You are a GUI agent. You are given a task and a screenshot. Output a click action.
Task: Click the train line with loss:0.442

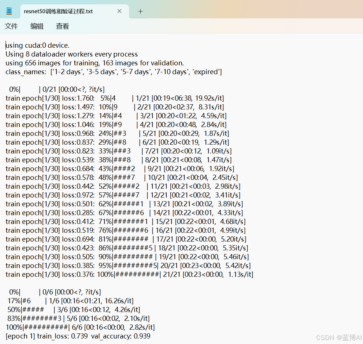coord(123,186)
